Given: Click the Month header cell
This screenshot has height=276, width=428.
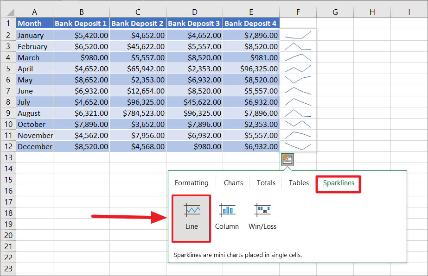Looking at the screenshot, I should tap(34, 24).
